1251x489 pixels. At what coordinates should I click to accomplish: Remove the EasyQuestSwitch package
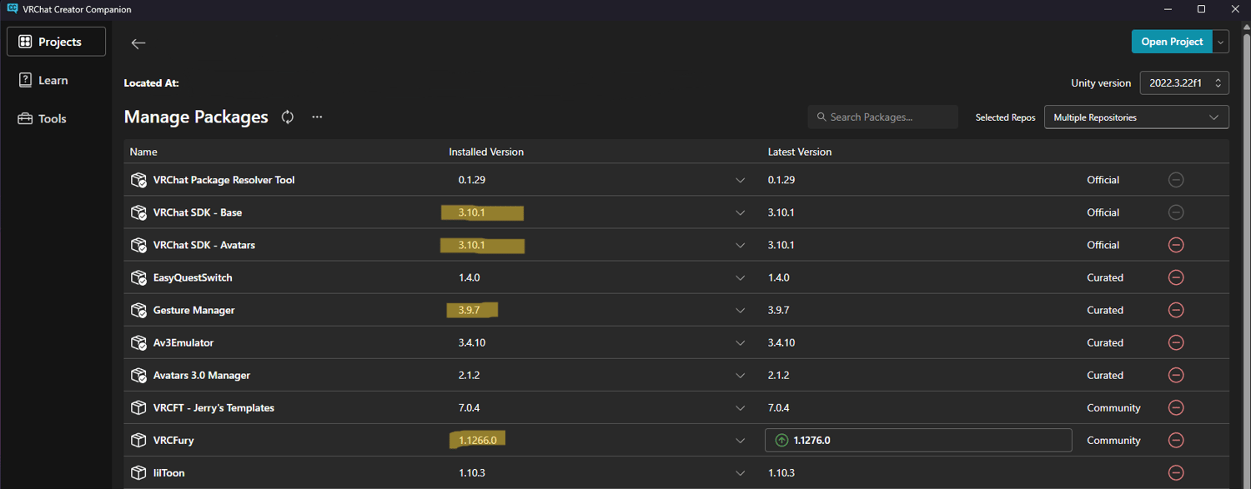(x=1176, y=277)
